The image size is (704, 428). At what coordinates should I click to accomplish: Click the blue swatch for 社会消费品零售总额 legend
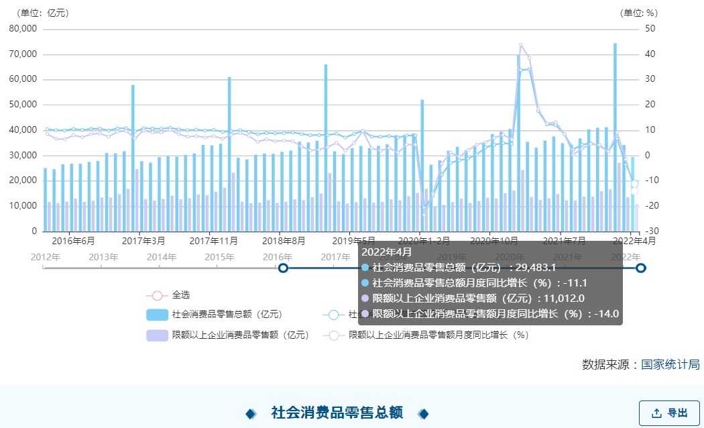click(157, 315)
